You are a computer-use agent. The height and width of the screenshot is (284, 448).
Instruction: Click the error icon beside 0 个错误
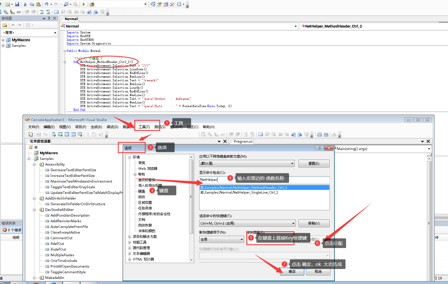5,230
